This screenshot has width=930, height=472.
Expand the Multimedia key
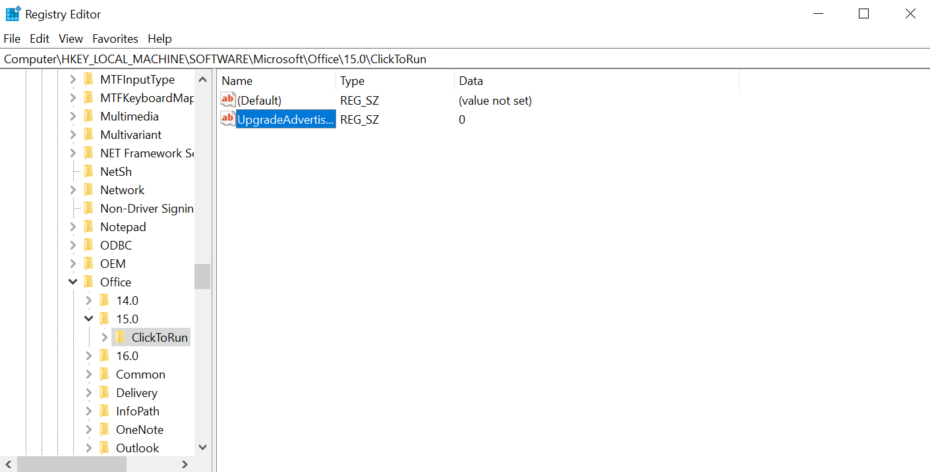[x=73, y=117]
